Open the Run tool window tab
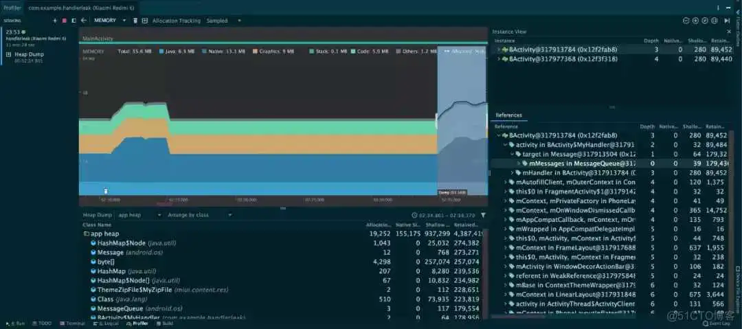The image size is (742, 329). coord(14,324)
